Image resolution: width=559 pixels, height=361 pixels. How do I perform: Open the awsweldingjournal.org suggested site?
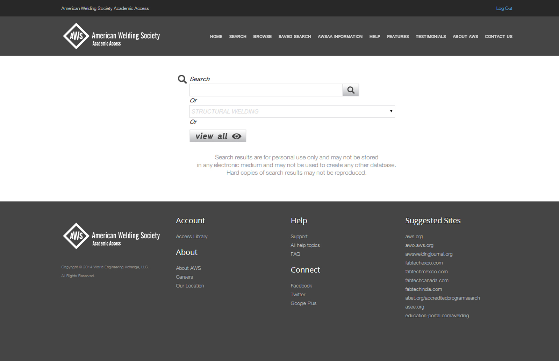[x=429, y=254]
